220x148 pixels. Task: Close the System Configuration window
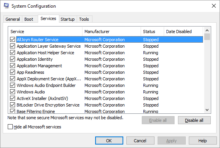click(x=214, y=6)
